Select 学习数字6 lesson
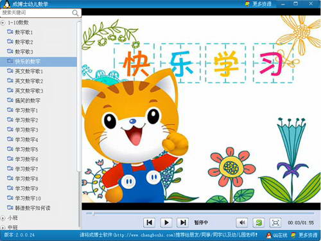Image resolution: width=321 pixels, height=241 pixels. pos(26,159)
